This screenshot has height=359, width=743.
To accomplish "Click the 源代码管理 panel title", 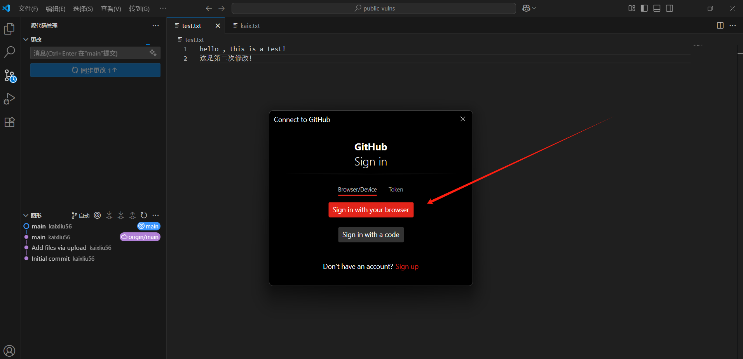I will click(x=44, y=26).
